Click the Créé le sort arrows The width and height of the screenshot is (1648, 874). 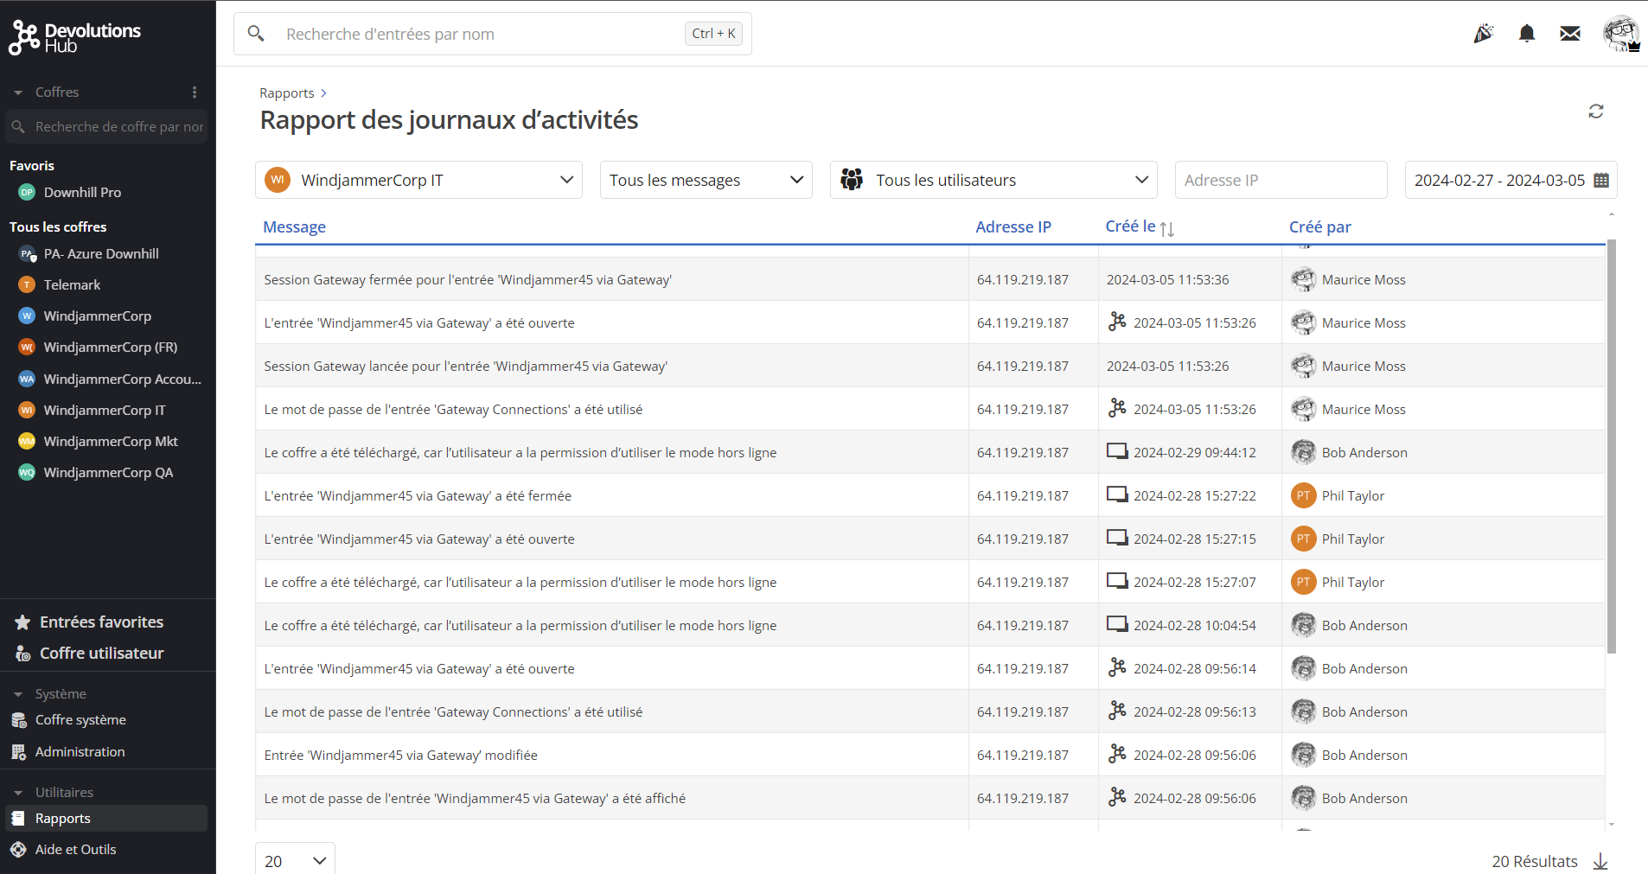click(1167, 228)
